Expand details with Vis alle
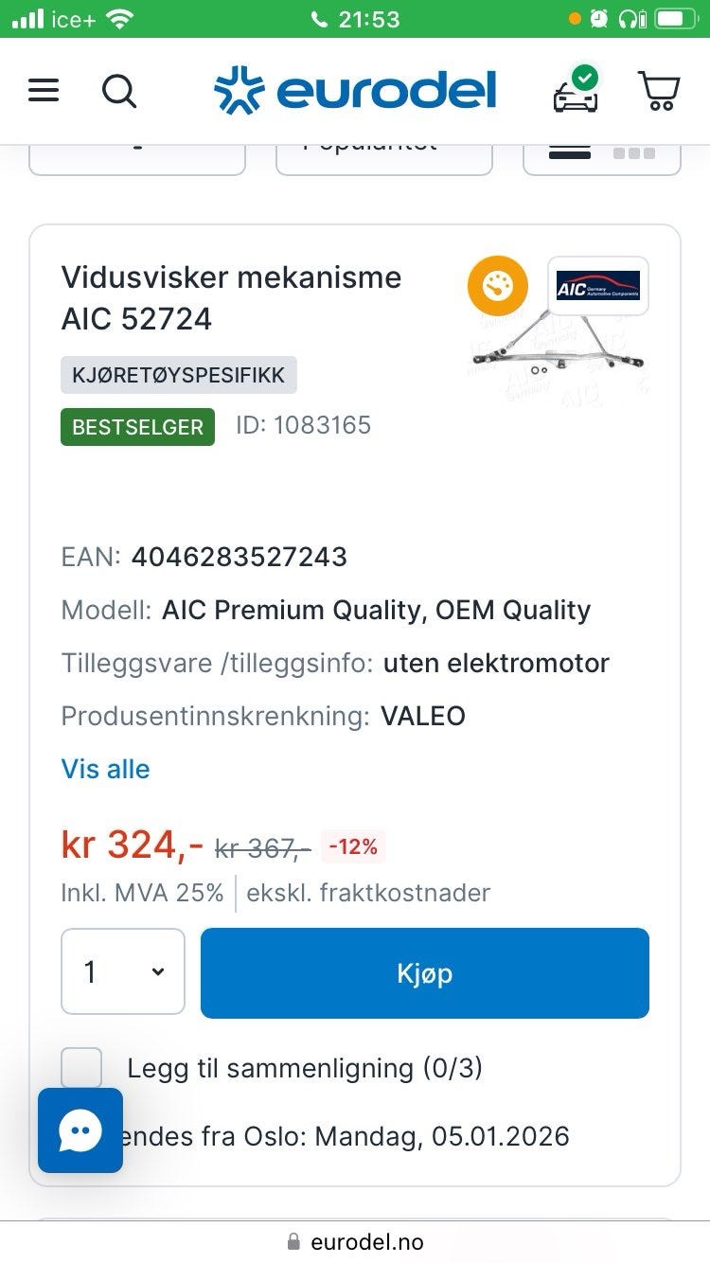The width and height of the screenshot is (710, 1263). 105,769
